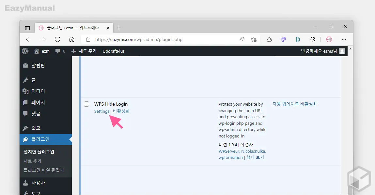Viewport: 375px width, 195px height.
Task: Open the browser extensions puzzle icon
Action: point(312,39)
